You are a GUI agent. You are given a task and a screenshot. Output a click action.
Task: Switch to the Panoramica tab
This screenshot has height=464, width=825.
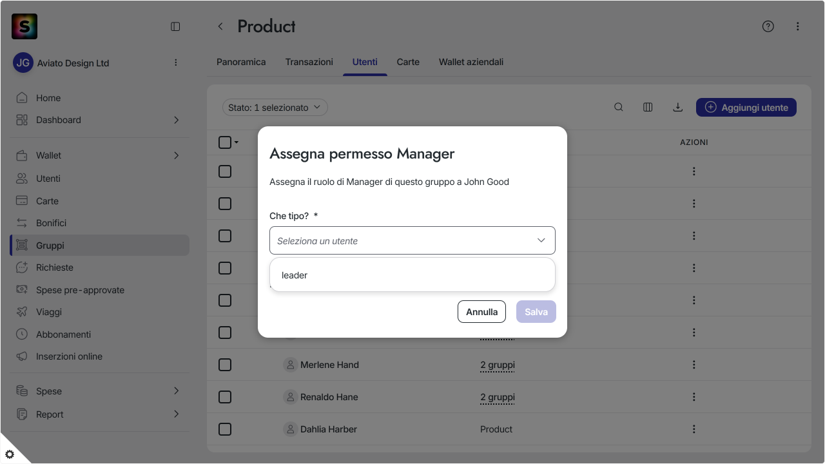(x=241, y=62)
